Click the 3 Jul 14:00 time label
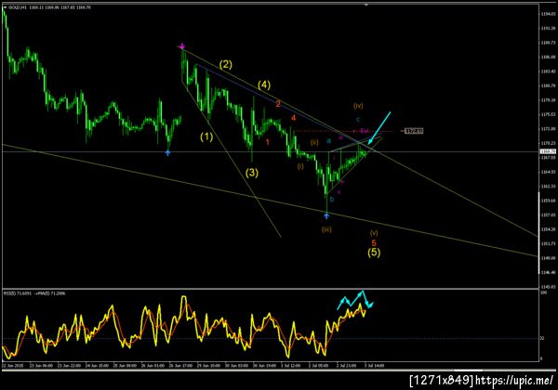The image size is (558, 390). click(x=374, y=366)
